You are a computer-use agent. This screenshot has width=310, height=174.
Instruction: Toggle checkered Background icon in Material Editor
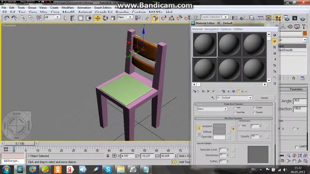tap(275, 47)
